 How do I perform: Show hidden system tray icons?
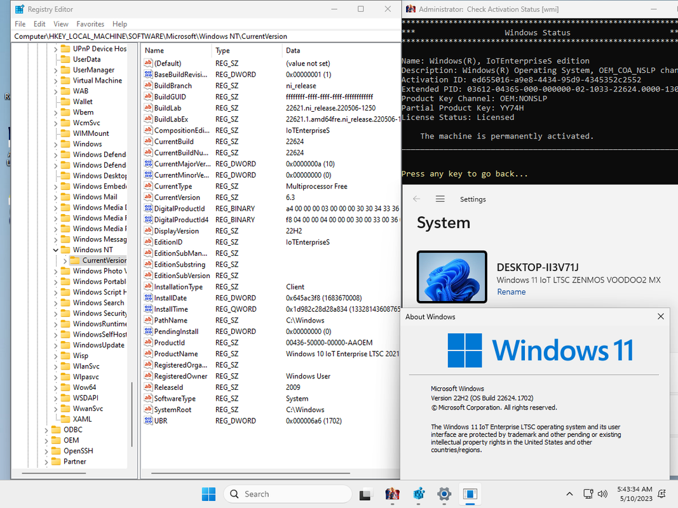(x=569, y=494)
